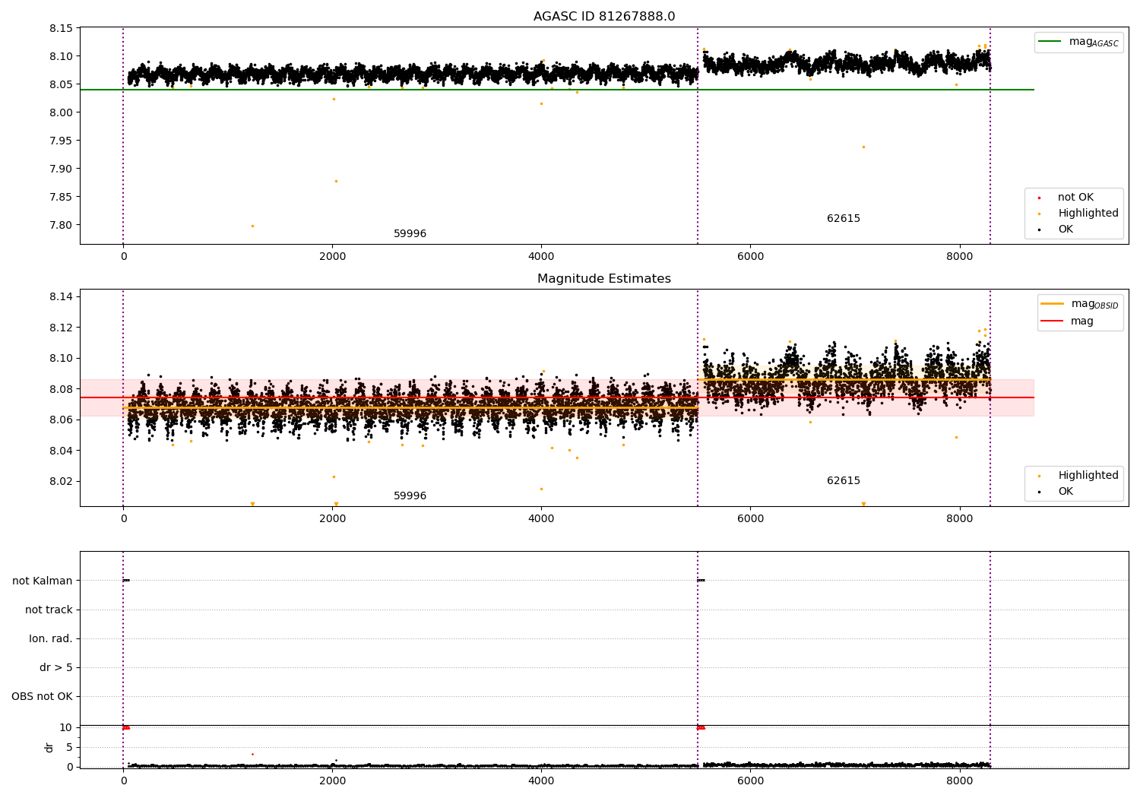Image resolution: width=1140 pixels, height=798 pixels.
Task: Select the mag AGASC legend entry in top plot
Action: tap(1079, 42)
